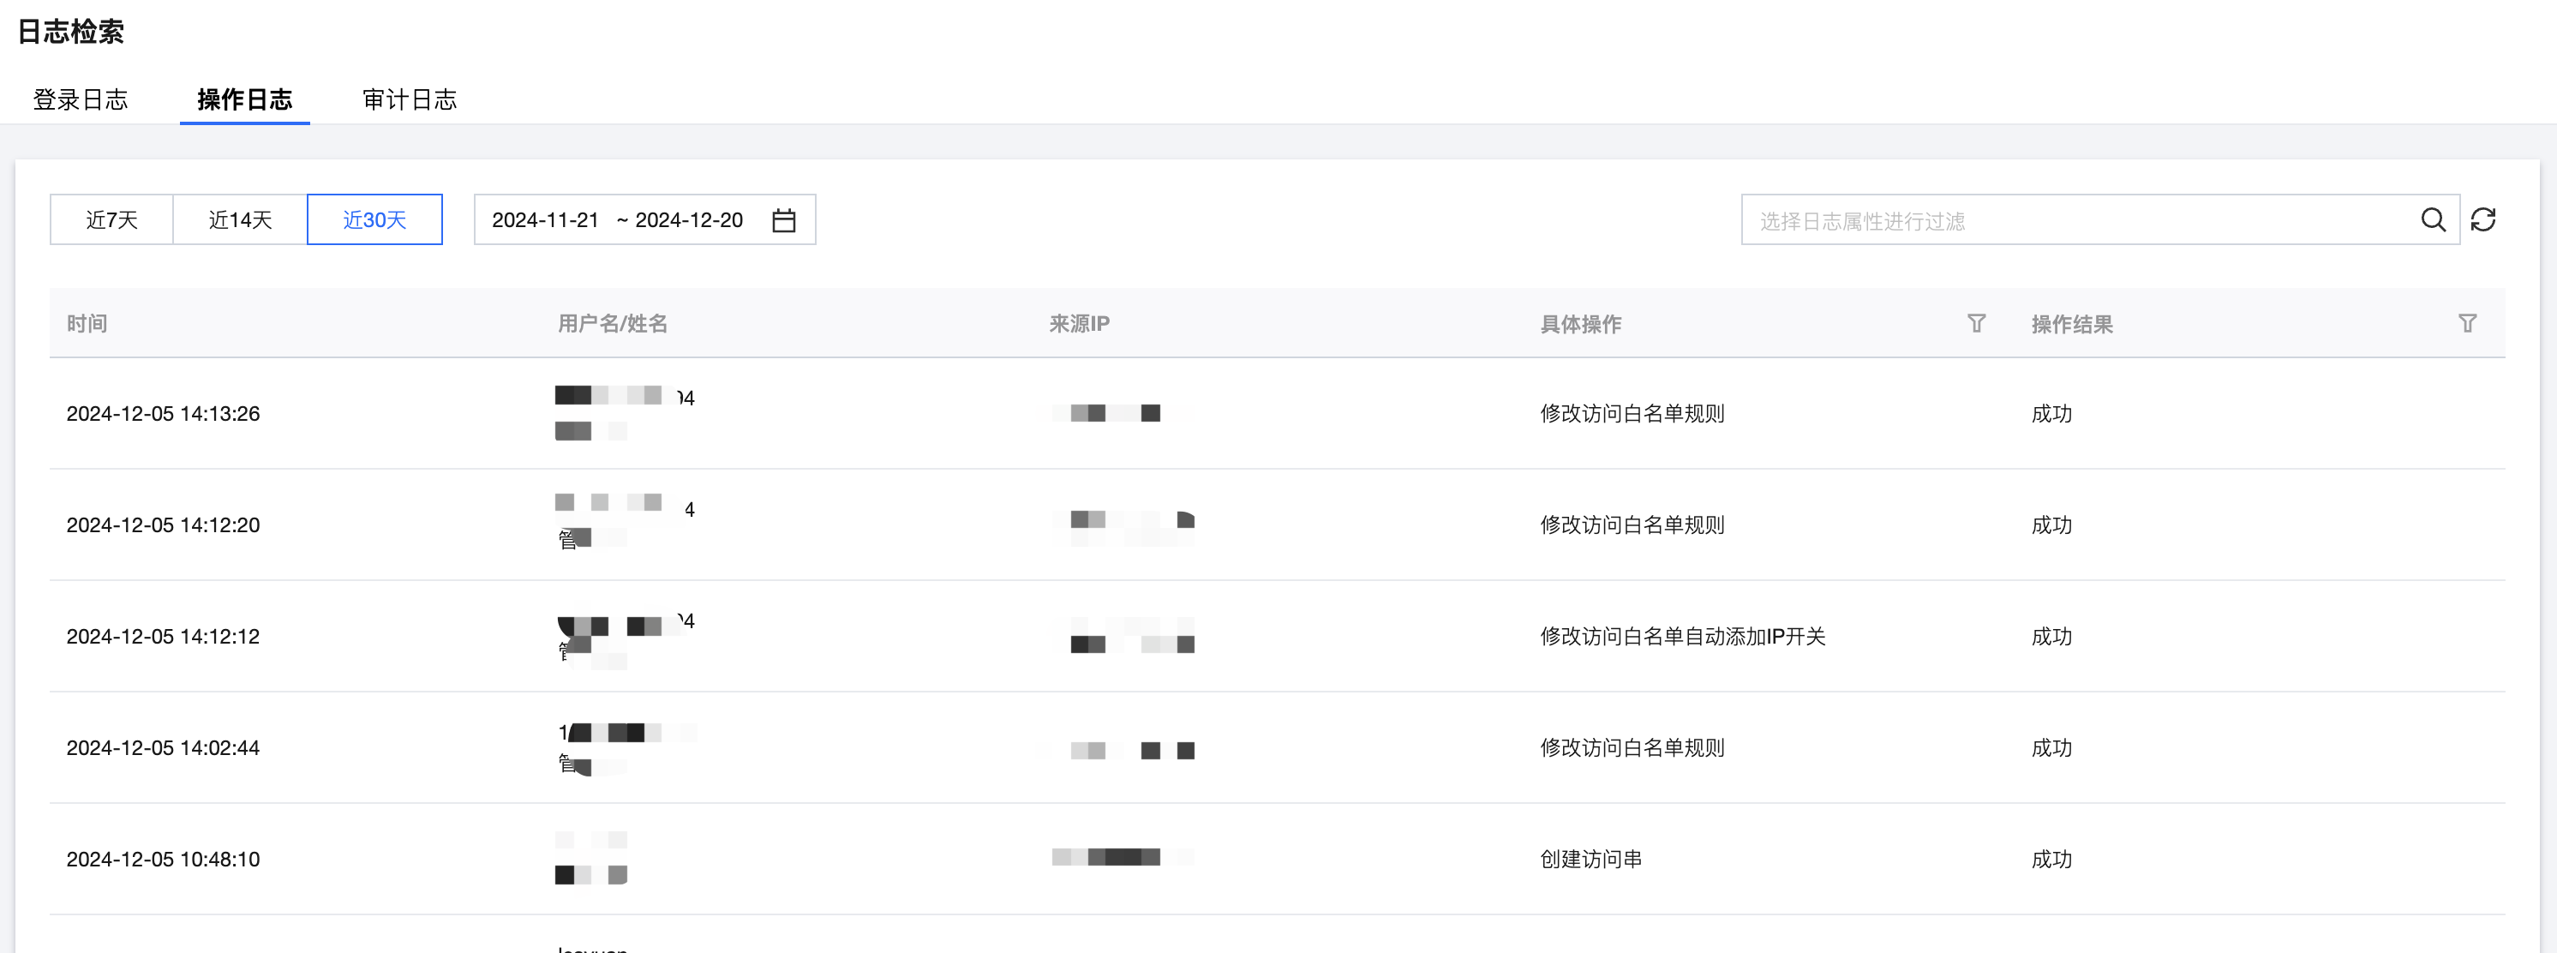Refresh the log list
The height and width of the screenshot is (953, 2557).
(2482, 219)
